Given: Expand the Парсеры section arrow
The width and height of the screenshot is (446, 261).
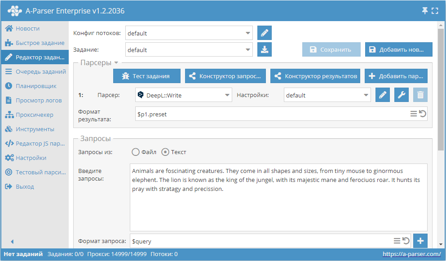Looking at the screenshot, I should 116,63.
